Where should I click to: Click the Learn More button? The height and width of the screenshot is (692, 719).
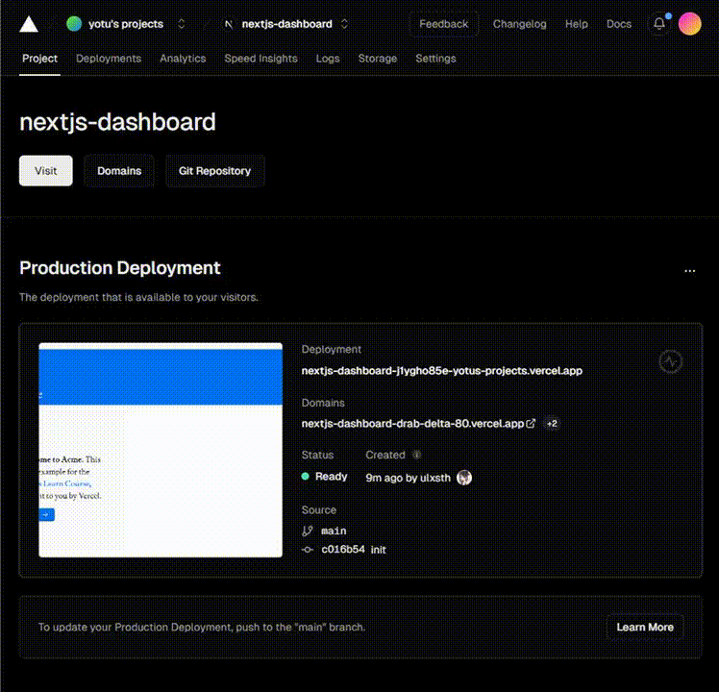tap(645, 627)
